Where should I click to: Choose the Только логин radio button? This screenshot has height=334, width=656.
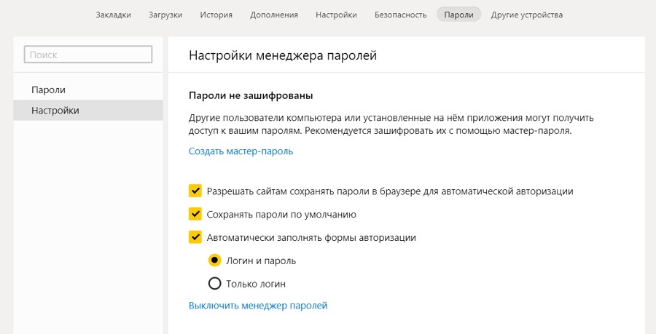(x=215, y=284)
